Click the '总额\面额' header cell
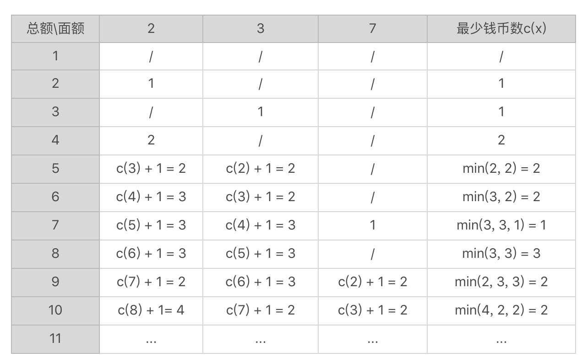Image resolution: width=587 pixels, height=363 pixels. click(55, 29)
